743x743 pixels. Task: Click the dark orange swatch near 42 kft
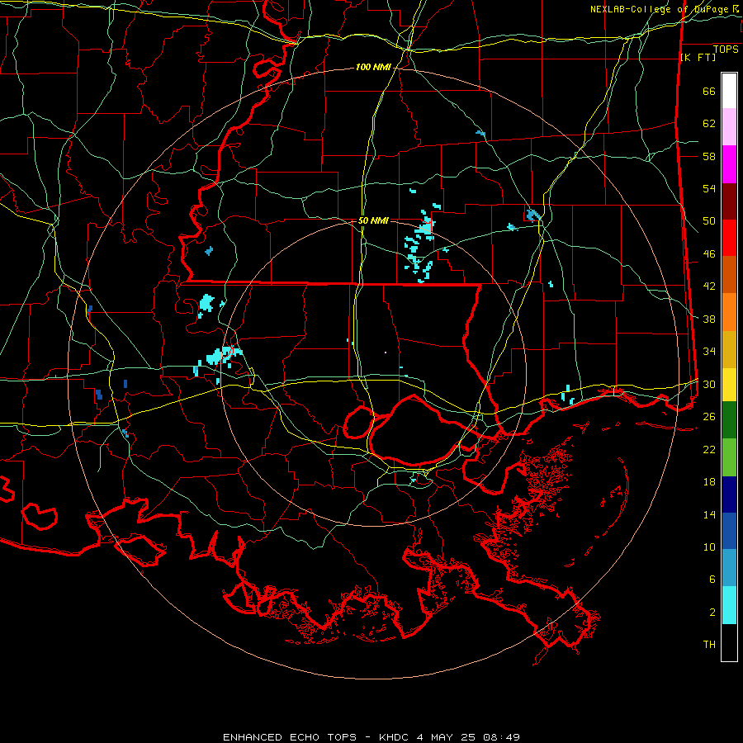click(729, 274)
